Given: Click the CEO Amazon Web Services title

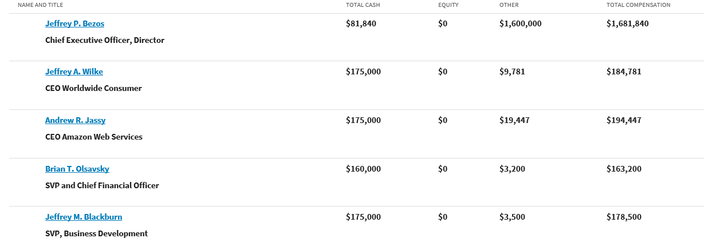Looking at the screenshot, I should (x=94, y=137).
